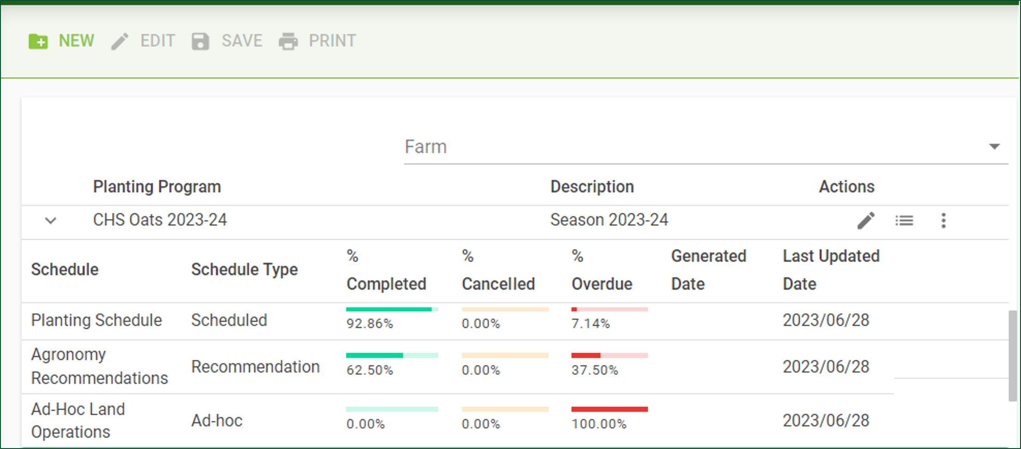Open list view icon for CHS Oats program
The image size is (1021, 449).
pos(904,221)
